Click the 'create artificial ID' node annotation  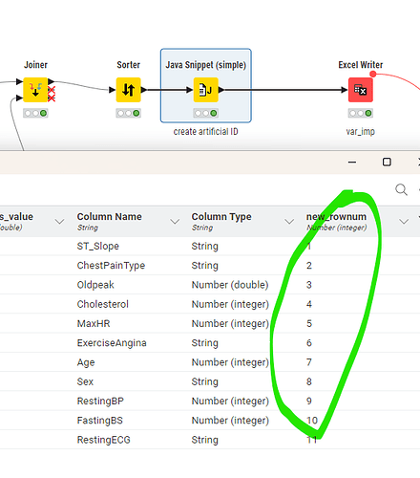(205, 131)
